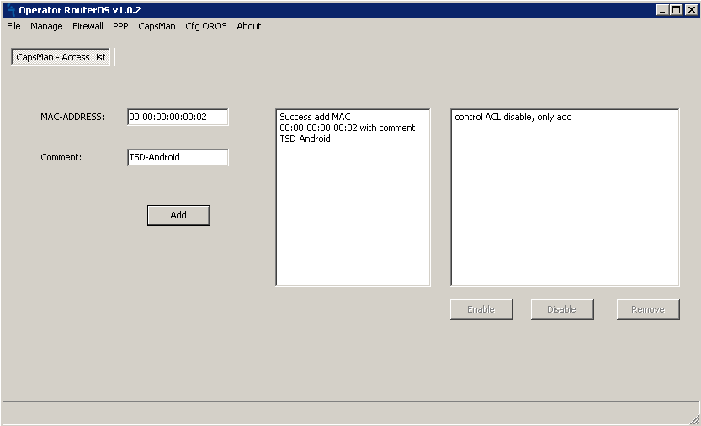Open the CapsMan menu
Image resolution: width=701 pixels, height=426 pixels.
157,26
